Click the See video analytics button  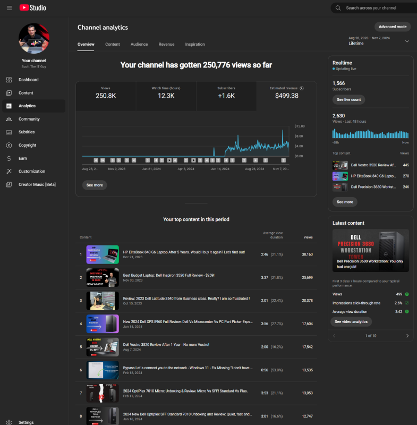[x=351, y=321]
